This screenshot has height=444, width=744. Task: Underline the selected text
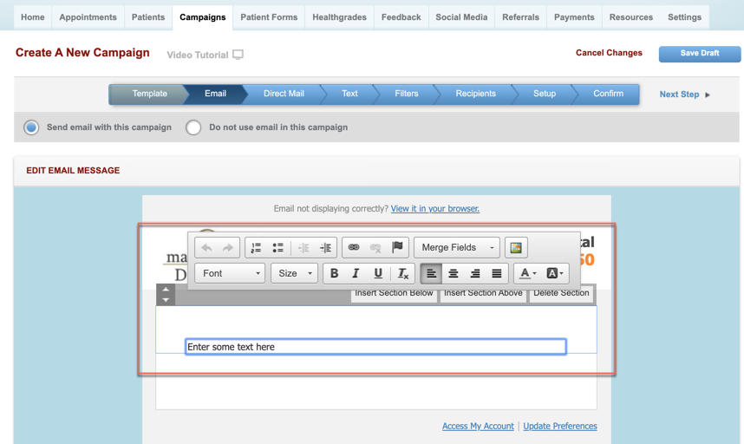[x=378, y=274]
